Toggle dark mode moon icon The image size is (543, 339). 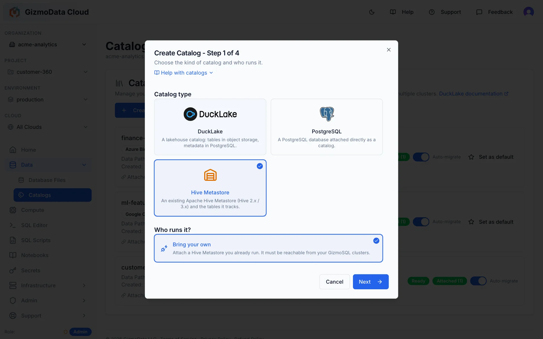click(372, 12)
